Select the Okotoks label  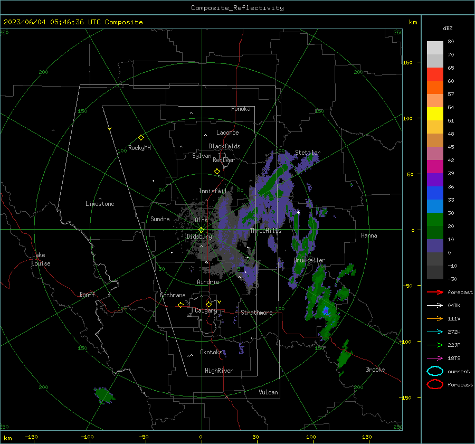tap(211, 352)
